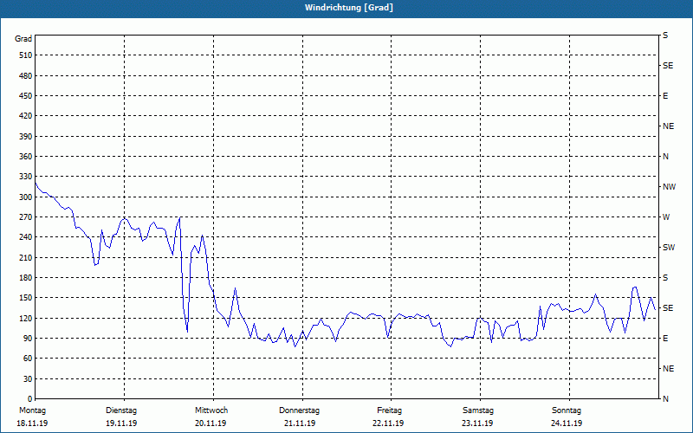
Task: Pick the y-axis value 180
Action: (x=25, y=278)
